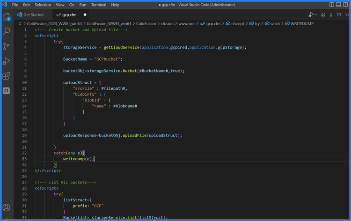Screen dimensions: 351x221
Task: Expand the cfscript breadcrumb item
Action: 234,23
